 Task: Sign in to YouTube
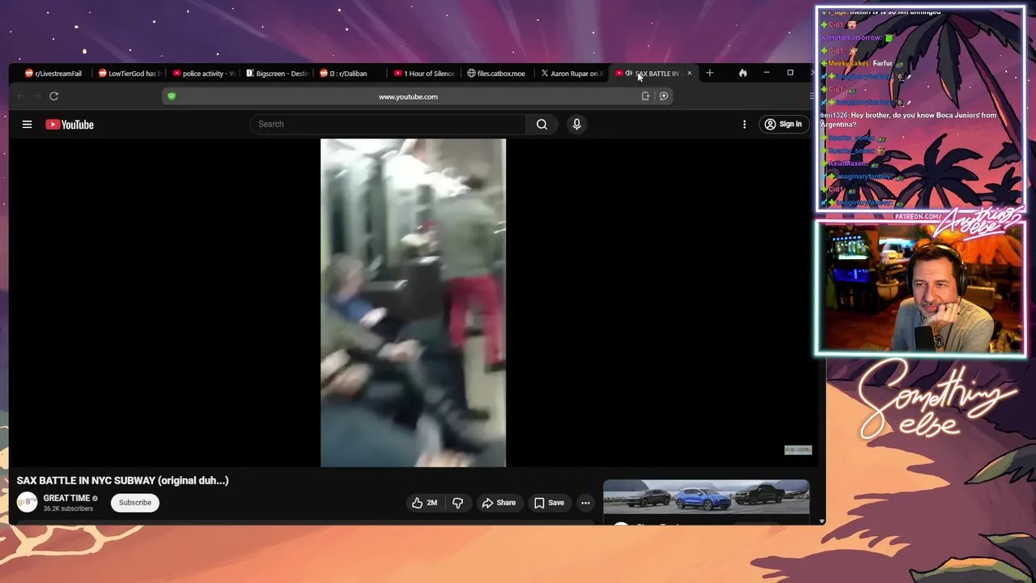783,124
